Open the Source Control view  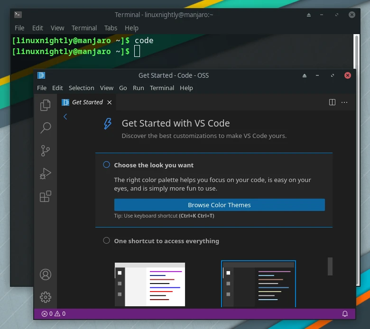[46, 151]
